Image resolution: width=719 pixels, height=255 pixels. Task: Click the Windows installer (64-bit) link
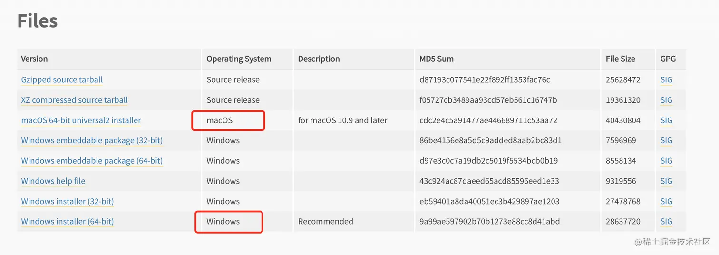68,222
